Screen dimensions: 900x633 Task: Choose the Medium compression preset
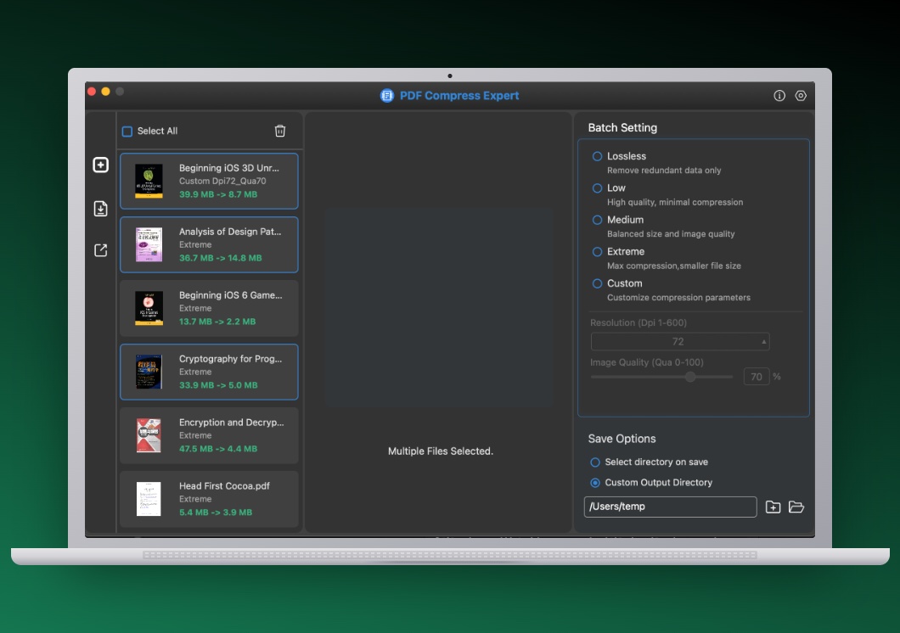(597, 220)
